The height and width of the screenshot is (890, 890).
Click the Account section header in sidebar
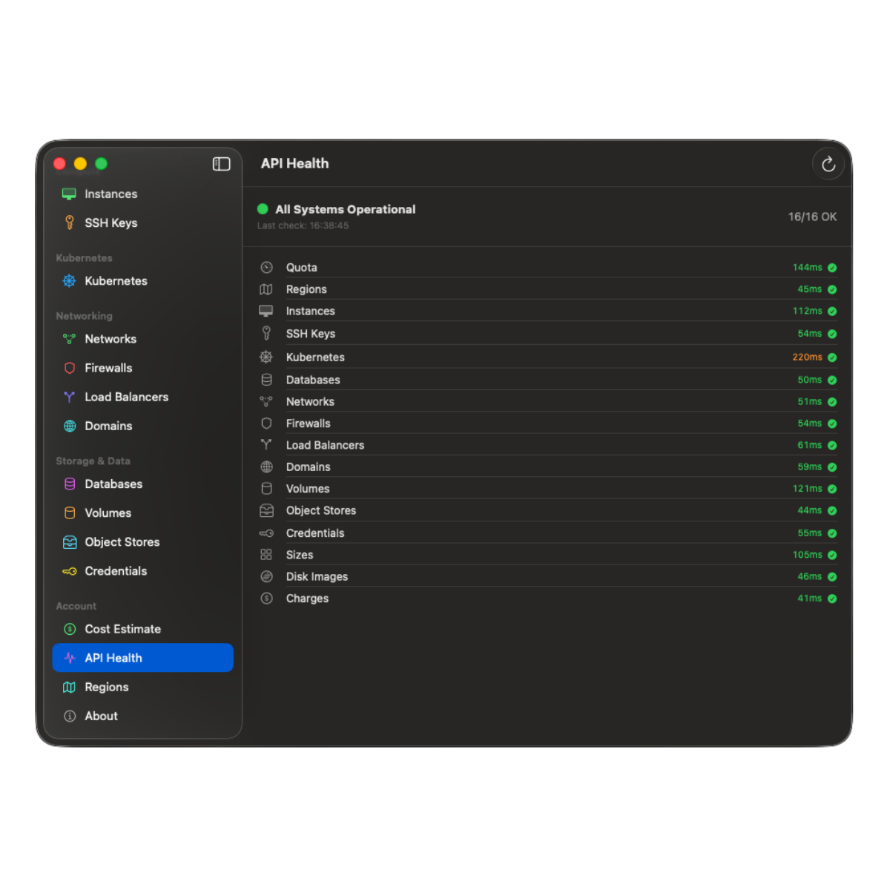coord(76,606)
